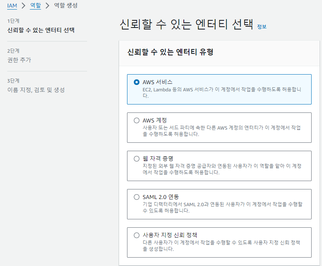Select the AWS 서비스 radio button
Screen dimensions: 322x266
pos(137,82)
